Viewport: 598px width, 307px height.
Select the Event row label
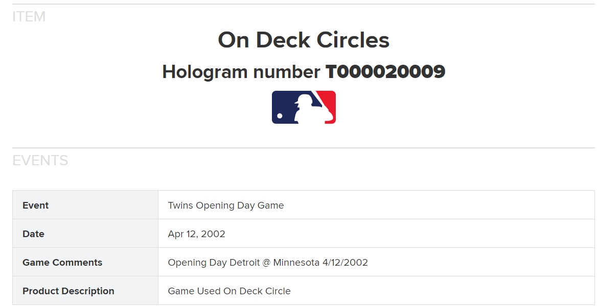click(35, 206)
